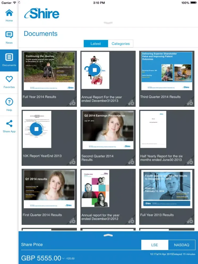The height and width of the screenshot is (264, 198).
Task: Click the price change chevron beside GBP 5555.00
Action: pyautogui.click(x=63, y=258)
